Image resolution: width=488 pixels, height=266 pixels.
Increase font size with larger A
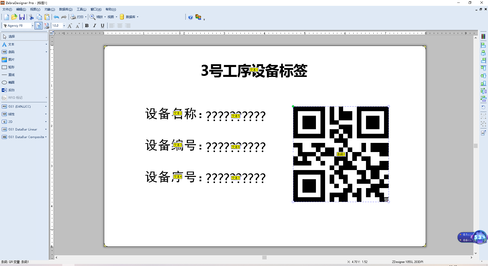pyautogui.click(x=70, y=26)
